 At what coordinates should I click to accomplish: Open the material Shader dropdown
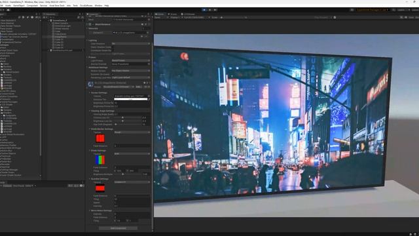click(x=118, y=87)
